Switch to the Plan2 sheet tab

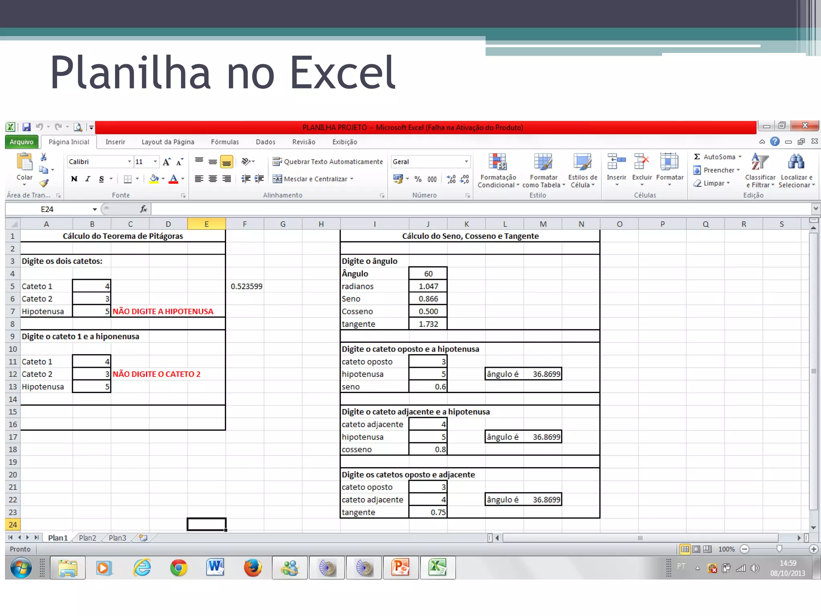87,538
